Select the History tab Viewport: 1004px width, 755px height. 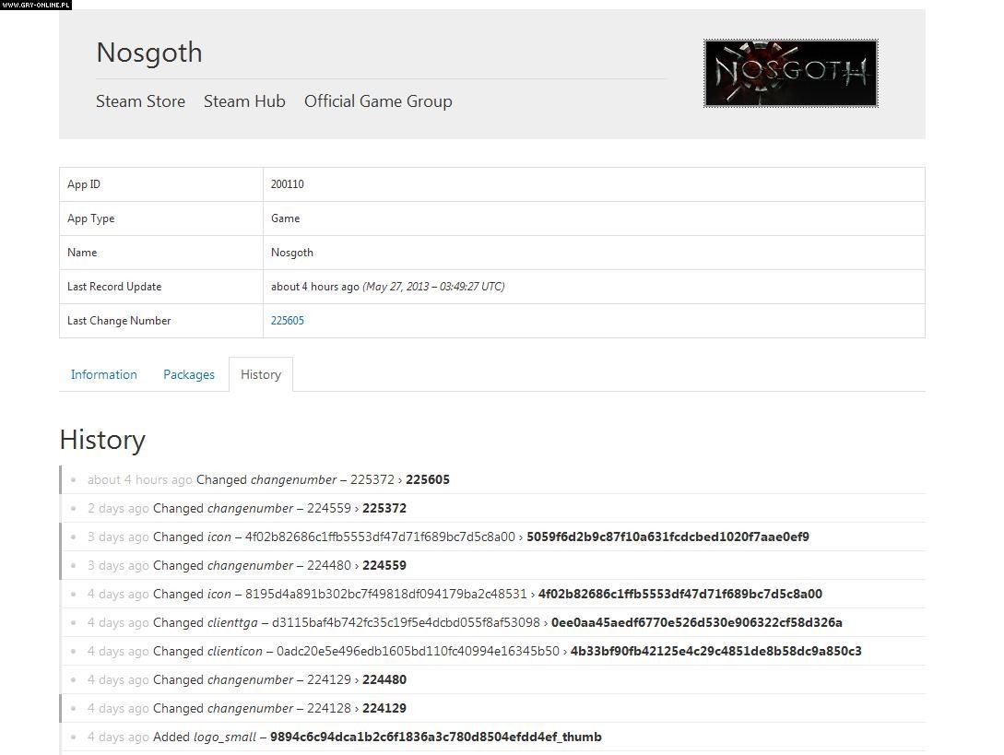(x=261, y=374)
